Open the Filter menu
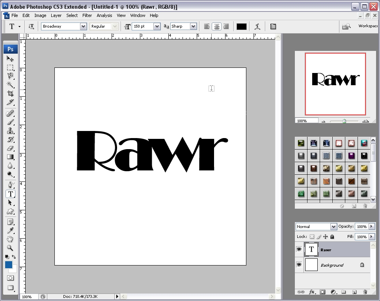Image resolution: width=380 pixels, height=301 pixels. point(87,15)
